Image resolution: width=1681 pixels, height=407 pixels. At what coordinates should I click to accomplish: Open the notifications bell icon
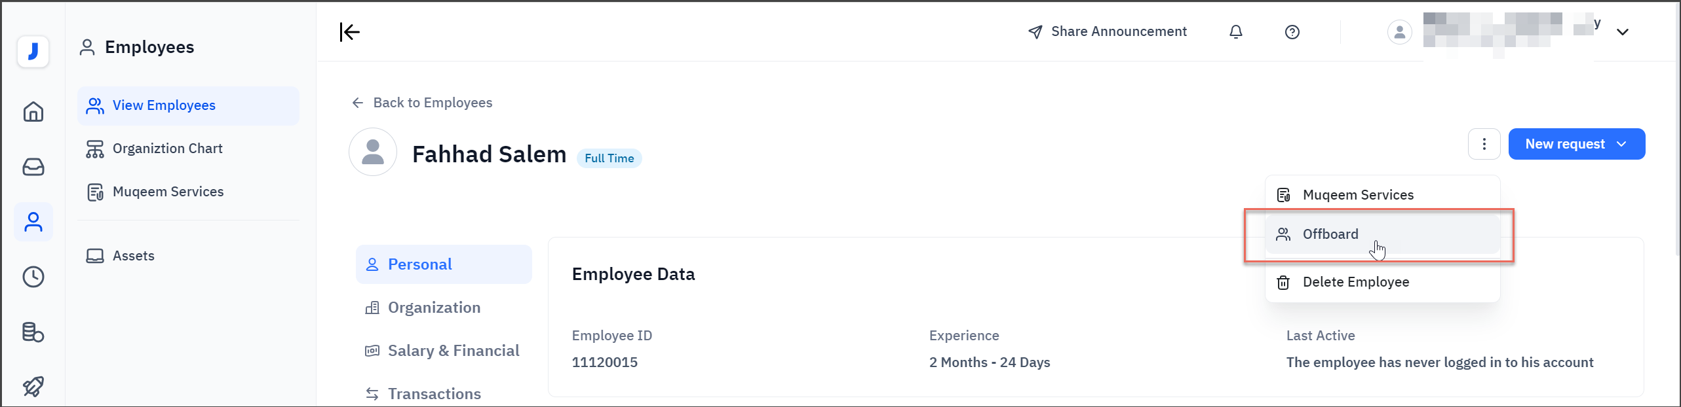click(1236, 31)
